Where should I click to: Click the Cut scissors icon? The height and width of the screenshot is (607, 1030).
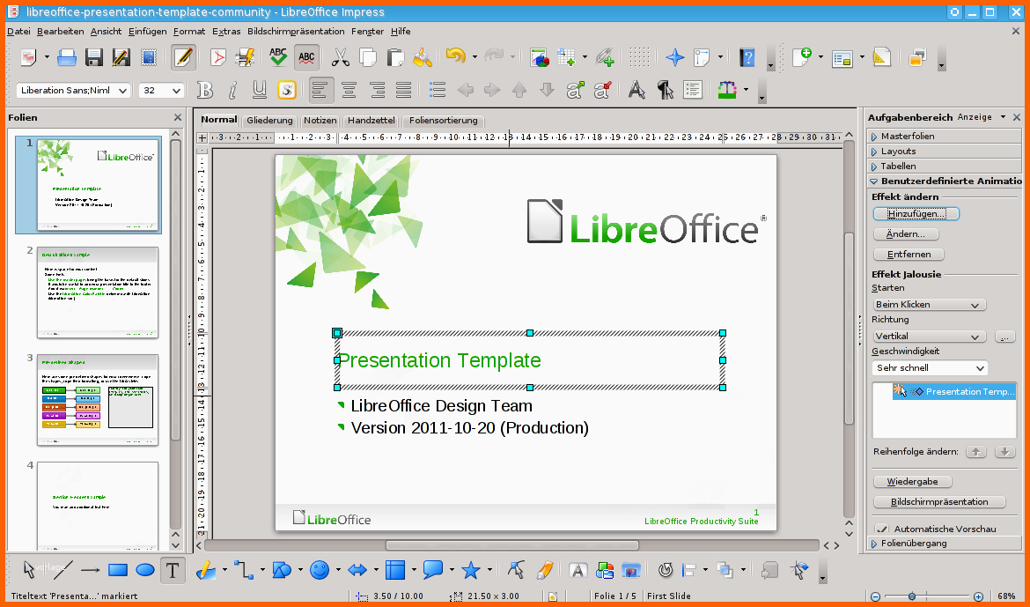tap(341, 58)
